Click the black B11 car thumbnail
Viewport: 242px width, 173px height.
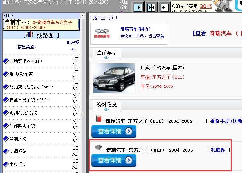pos(114,78)
